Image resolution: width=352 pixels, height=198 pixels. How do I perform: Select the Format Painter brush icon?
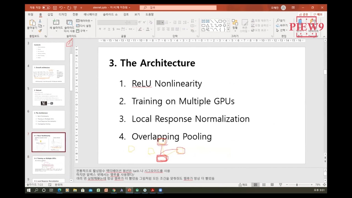click(40, 31)
